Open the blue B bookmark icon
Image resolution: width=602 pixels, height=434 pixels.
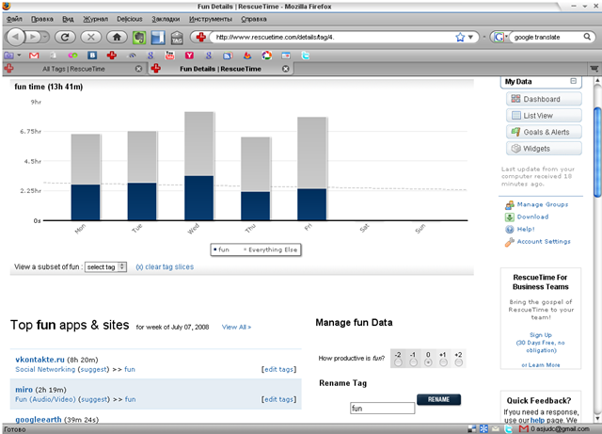tap(92, 56)
